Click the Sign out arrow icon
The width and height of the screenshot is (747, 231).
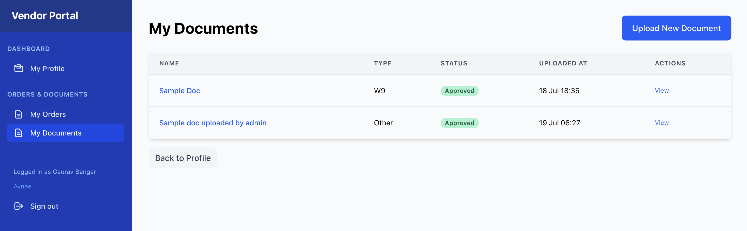tap(19, 206)
